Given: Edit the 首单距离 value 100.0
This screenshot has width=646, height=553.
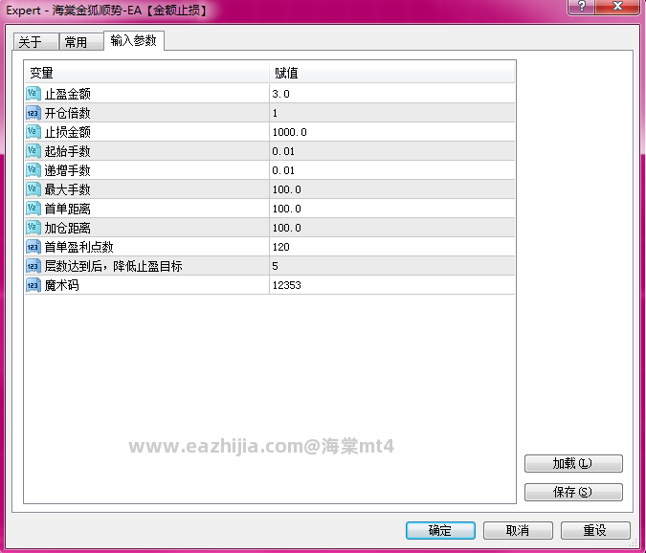Looking at the screenshot, I should coord(391,209).
